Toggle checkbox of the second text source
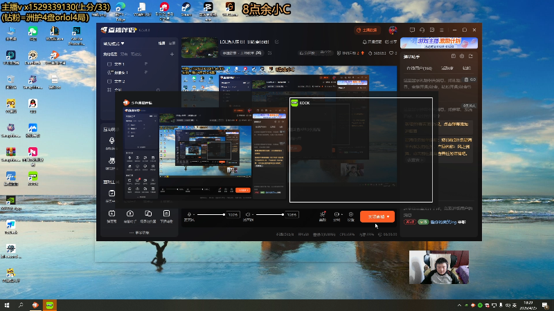 pyautogui.click(x=109, y=82)
